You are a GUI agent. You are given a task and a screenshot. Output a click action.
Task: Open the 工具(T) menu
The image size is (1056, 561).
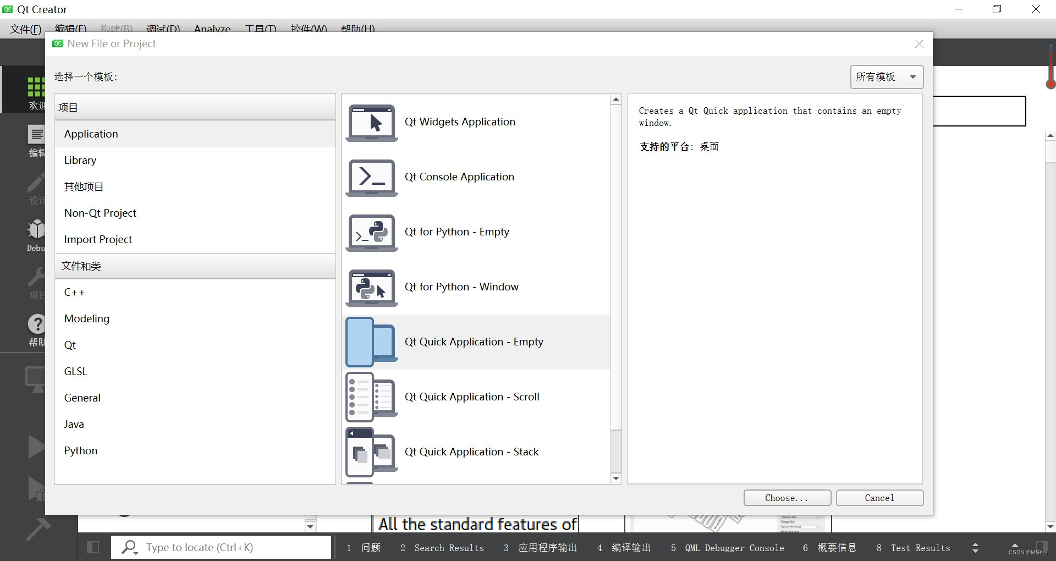(261, 29)
